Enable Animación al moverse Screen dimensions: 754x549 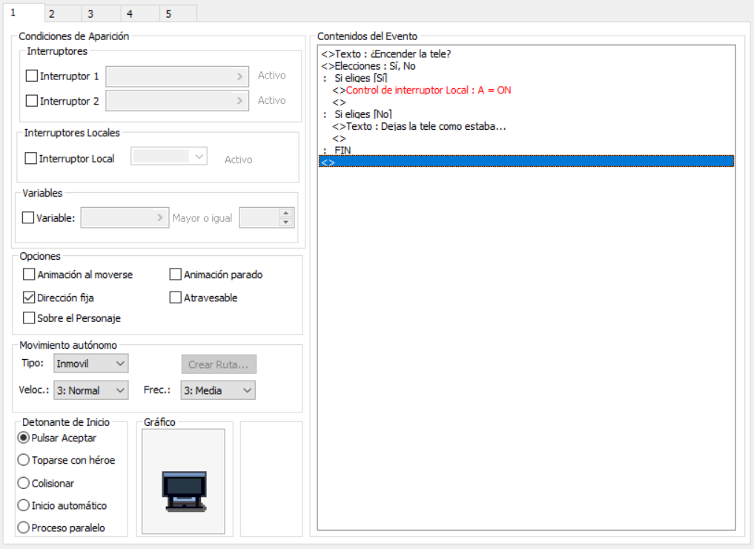pyautogui.click(x=30, y=274)
